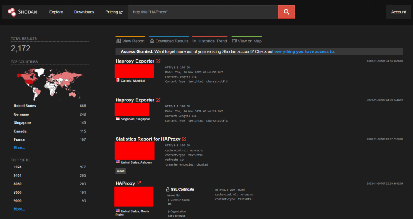
Task: Click 'transfer-encoding: chunked' header line
Action: 186,164
